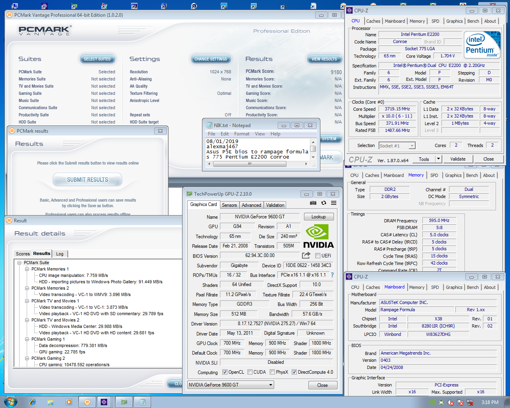Click the PCMark Vantage title bar icon

[x=10, y=15]
